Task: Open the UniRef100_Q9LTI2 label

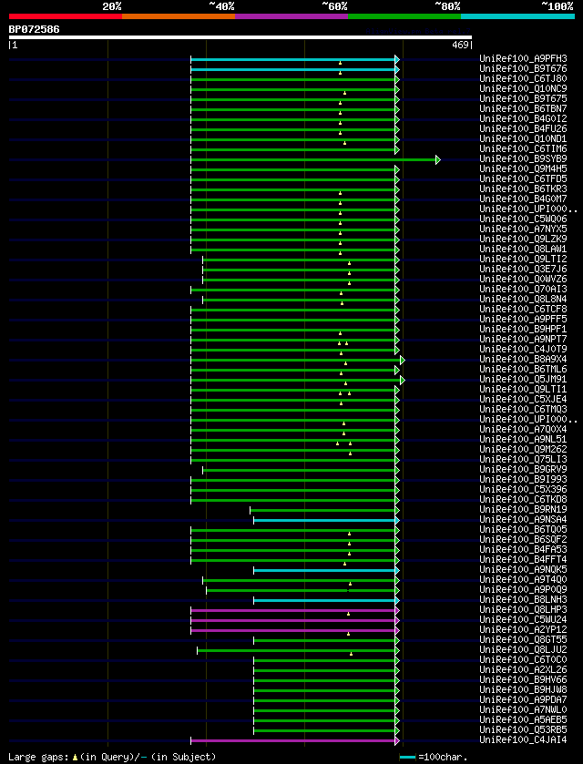Action: click(x=523, y=259)
